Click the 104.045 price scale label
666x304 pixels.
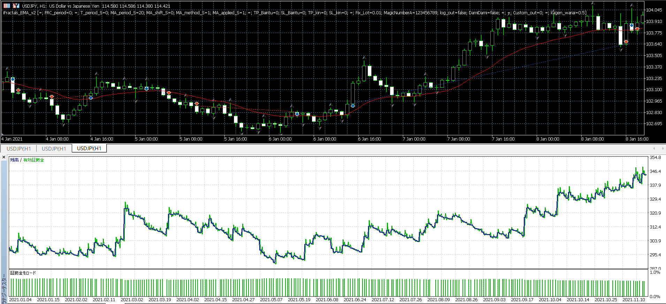tap(654, 10)
